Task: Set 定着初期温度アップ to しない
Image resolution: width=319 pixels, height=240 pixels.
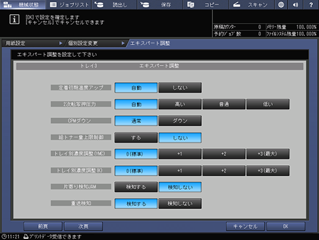Action: [180, 88]
